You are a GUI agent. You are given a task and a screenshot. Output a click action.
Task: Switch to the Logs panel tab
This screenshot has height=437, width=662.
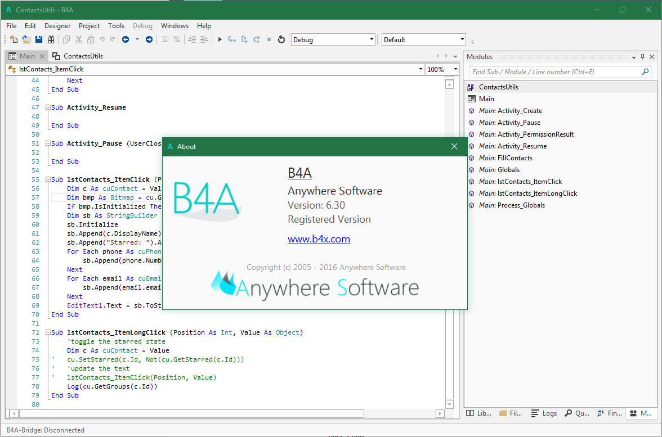pos(544,413)
